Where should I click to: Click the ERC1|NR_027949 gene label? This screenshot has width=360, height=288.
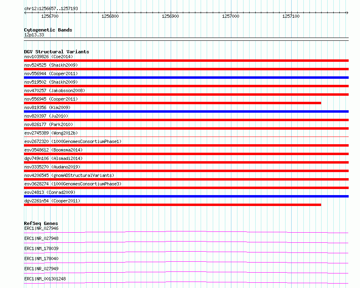(x=41, y=269)
